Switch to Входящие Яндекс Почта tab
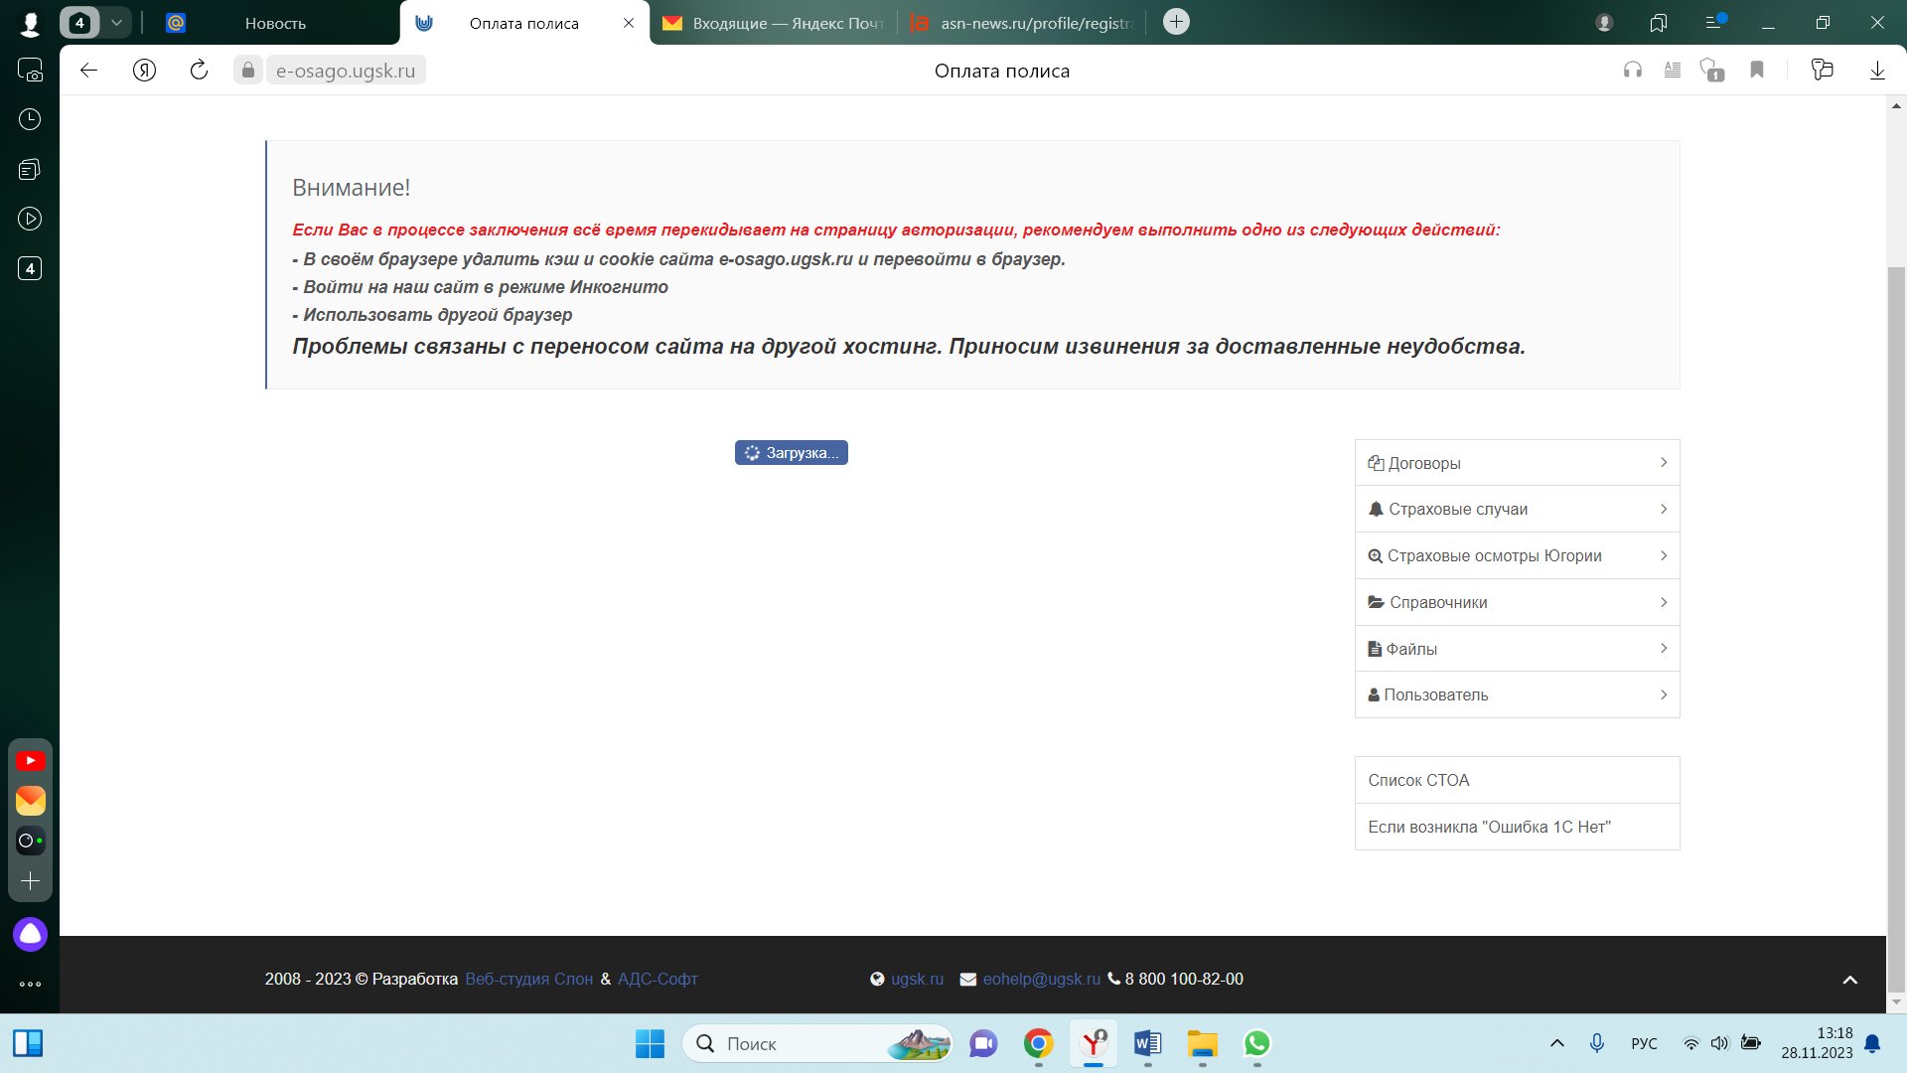The width and height of the screenshot is (1907, 1073). [x=775, y=23]
